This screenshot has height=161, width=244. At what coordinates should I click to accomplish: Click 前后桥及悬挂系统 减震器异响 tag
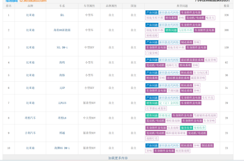pos(186,78)
